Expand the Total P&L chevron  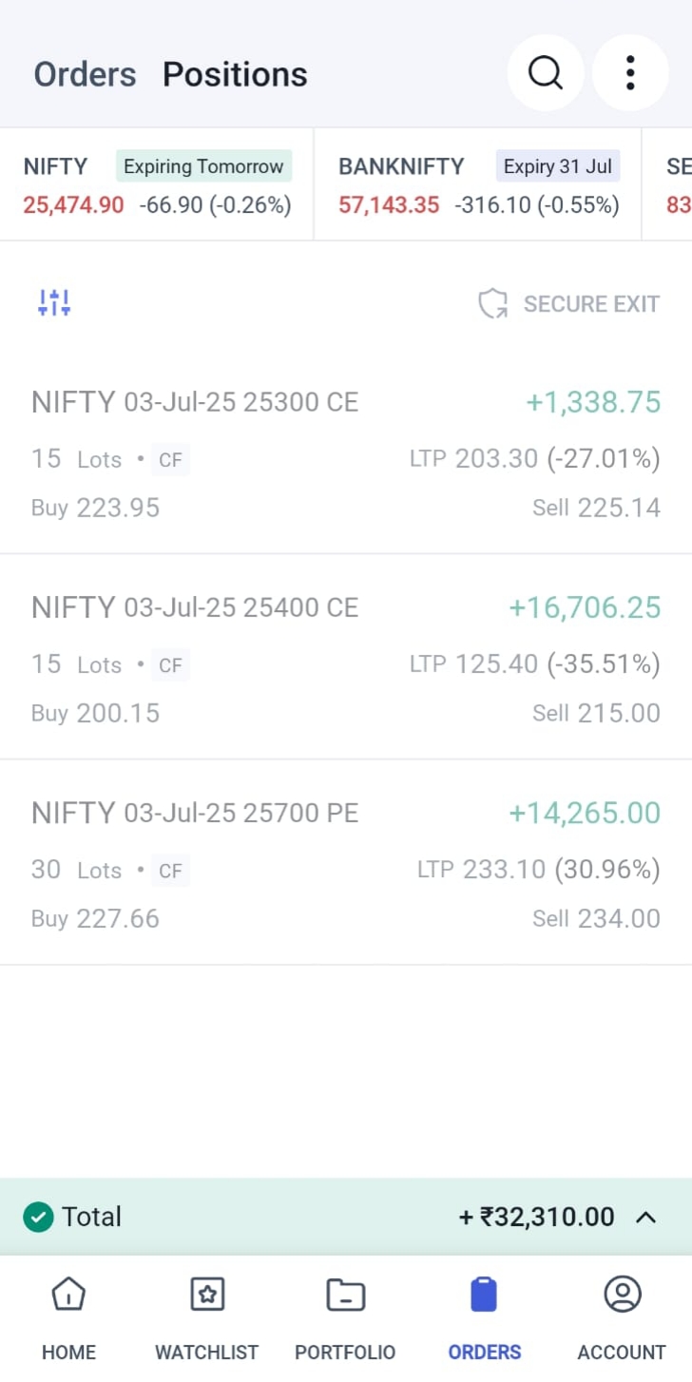click(645, 1217)
